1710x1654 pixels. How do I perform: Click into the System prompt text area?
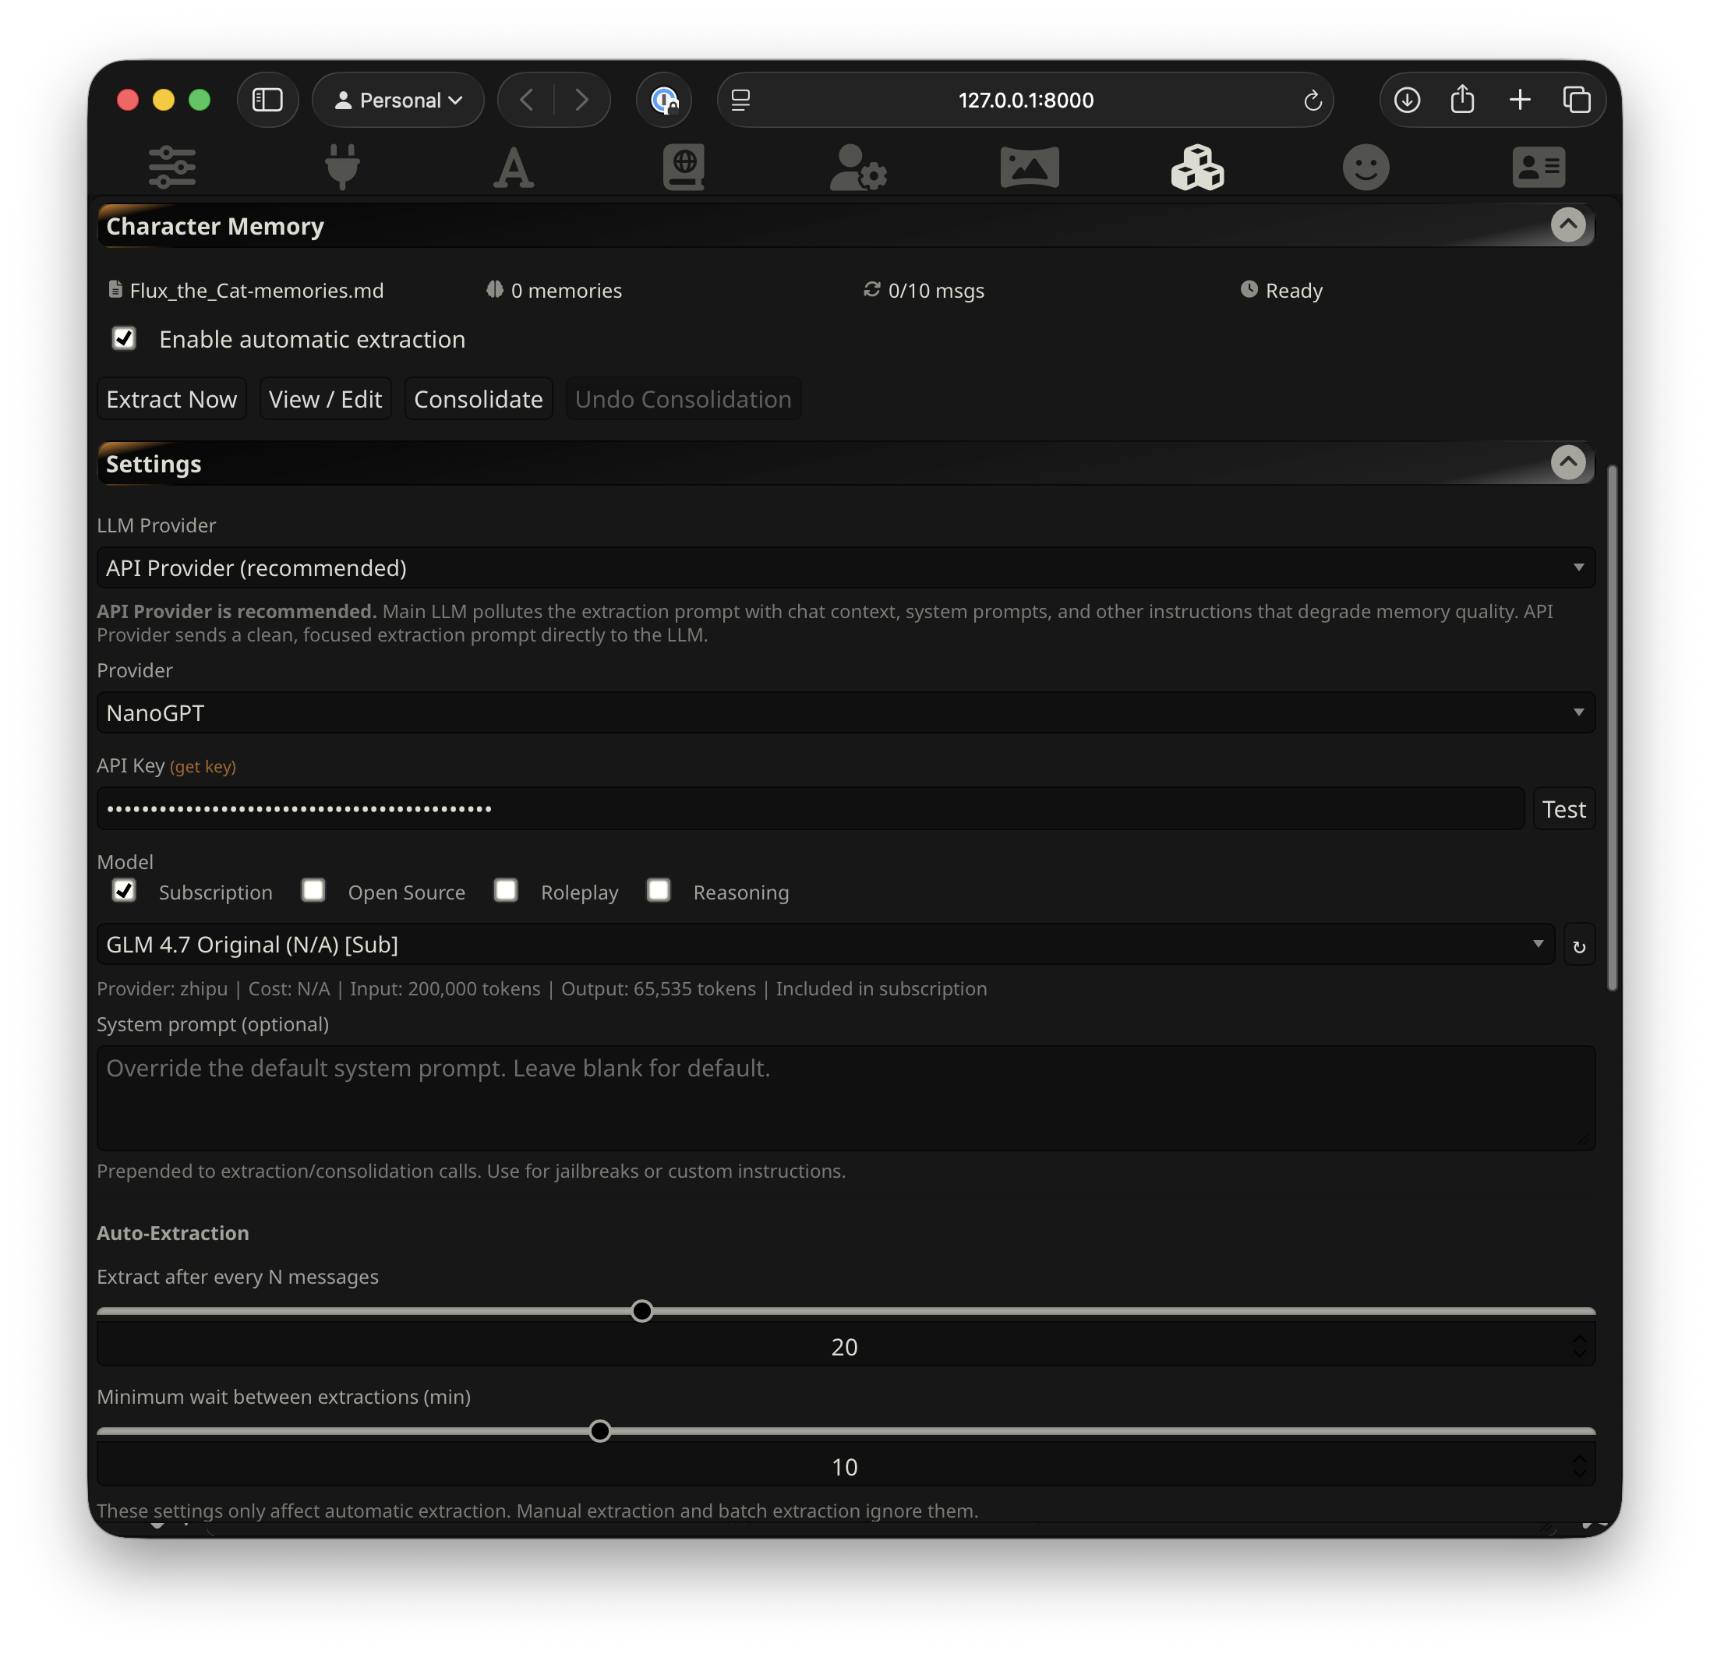845,1097
